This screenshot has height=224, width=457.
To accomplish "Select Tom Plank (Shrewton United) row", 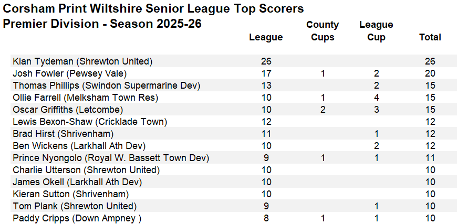I will coord(74,206).
